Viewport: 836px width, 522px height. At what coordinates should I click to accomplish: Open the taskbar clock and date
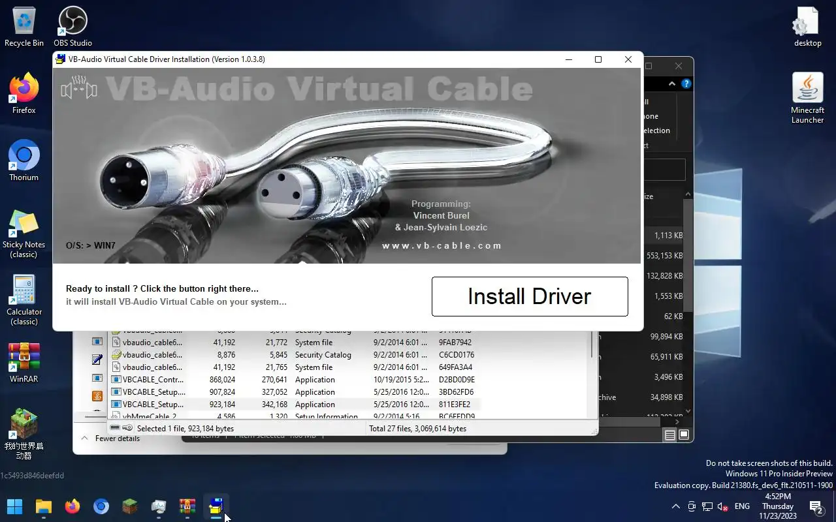[777, 506]
